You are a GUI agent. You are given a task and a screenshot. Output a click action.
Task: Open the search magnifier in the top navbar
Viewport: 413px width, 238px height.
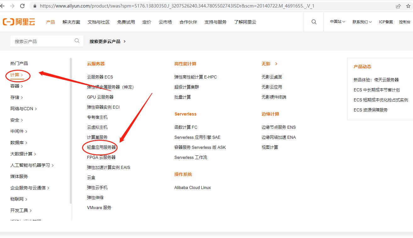[313, 22]
